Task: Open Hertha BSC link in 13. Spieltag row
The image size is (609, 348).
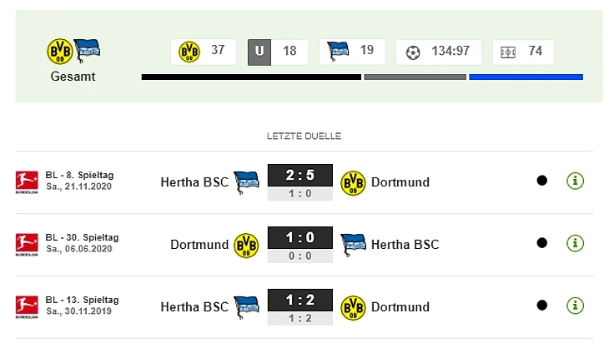Action: click(x=194, y=307)
